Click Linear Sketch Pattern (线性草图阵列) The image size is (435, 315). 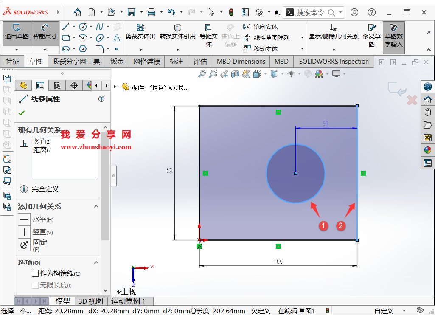tap(267, 38)
